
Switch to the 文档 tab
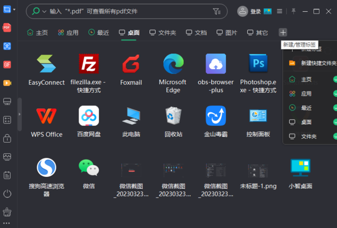196,33
